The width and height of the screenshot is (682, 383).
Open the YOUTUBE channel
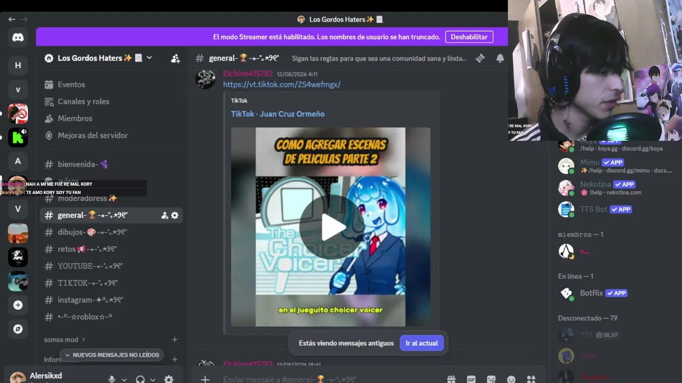tap(111, 267)
